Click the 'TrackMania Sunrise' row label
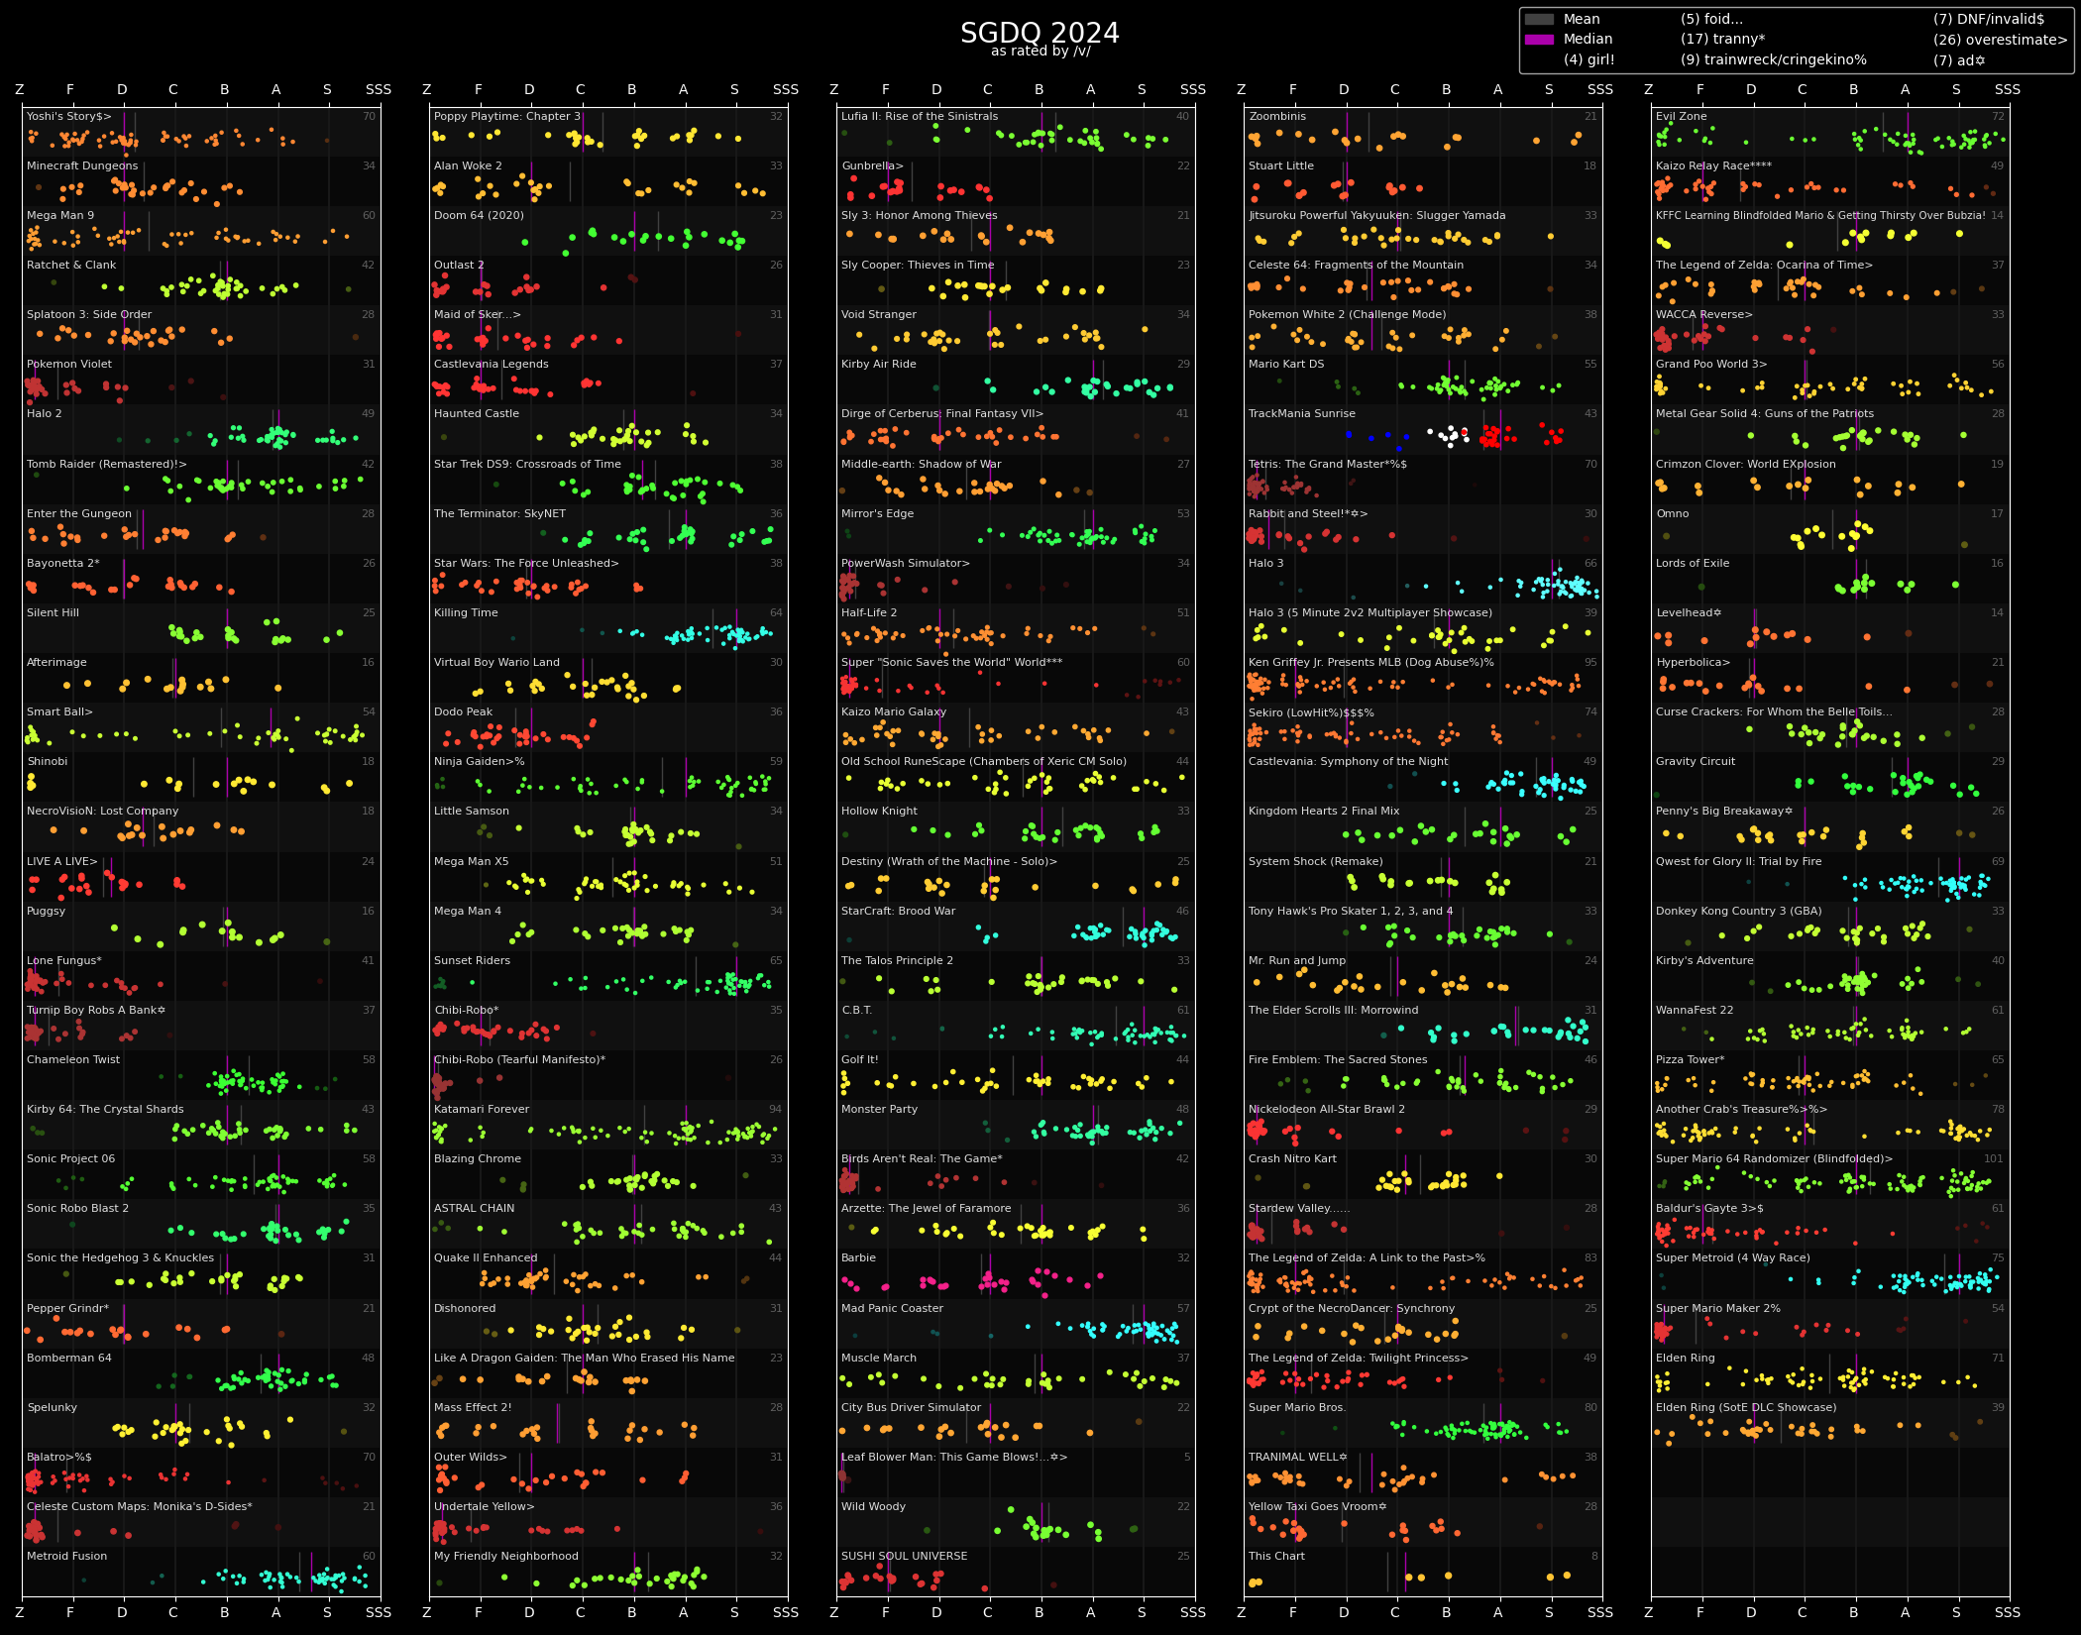Viewport: 2081px width, 1635px height. click(1302, 413)
